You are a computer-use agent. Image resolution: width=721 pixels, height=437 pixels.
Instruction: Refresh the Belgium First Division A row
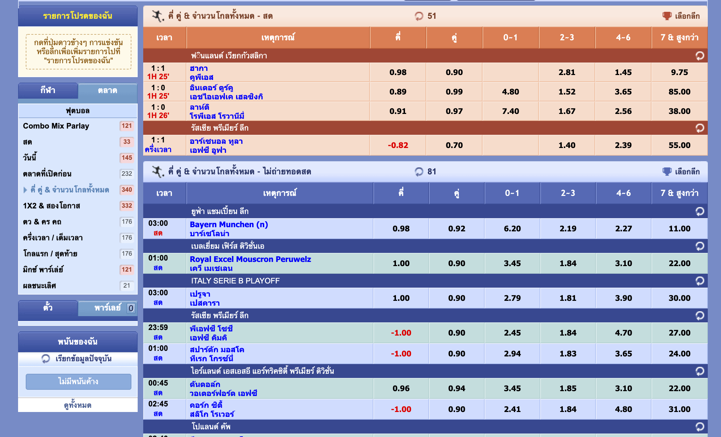tap(699, 246)
